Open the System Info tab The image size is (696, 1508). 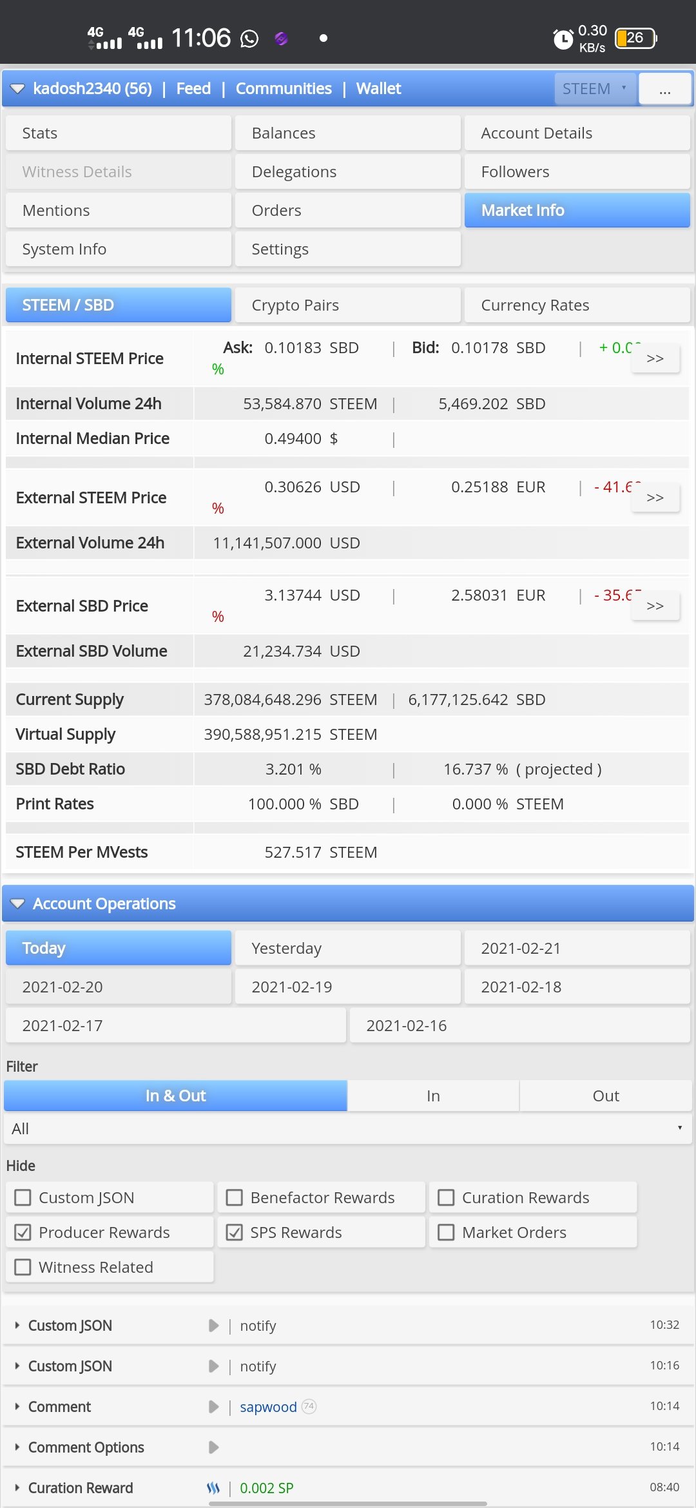(119, 249)
